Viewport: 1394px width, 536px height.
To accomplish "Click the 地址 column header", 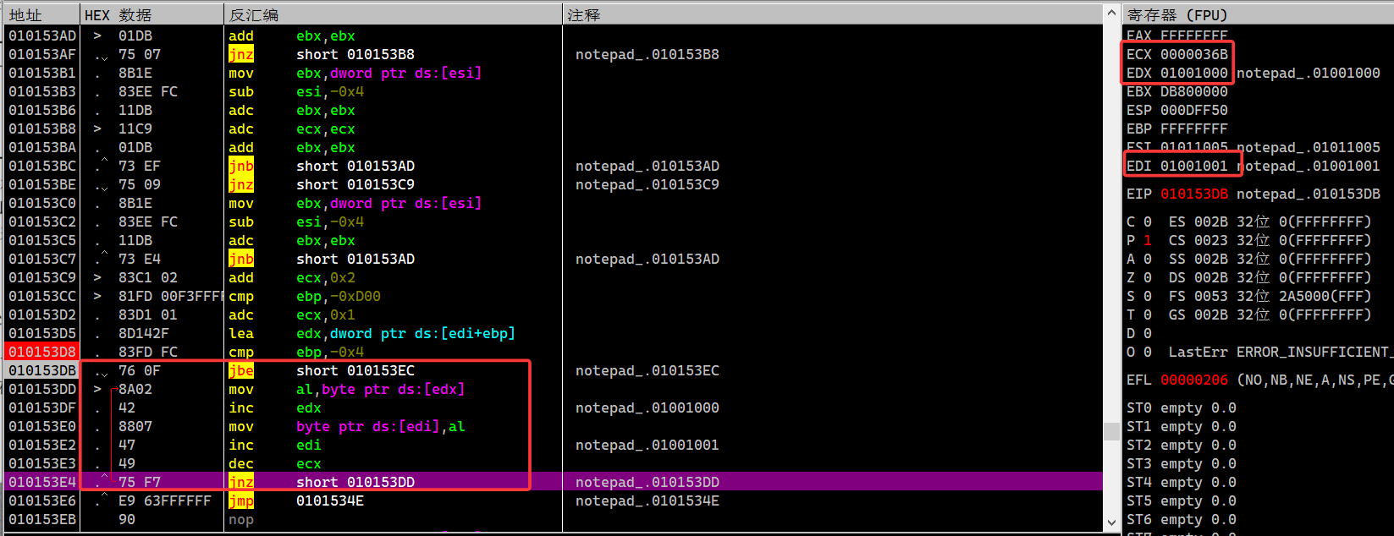I will 25,15.
